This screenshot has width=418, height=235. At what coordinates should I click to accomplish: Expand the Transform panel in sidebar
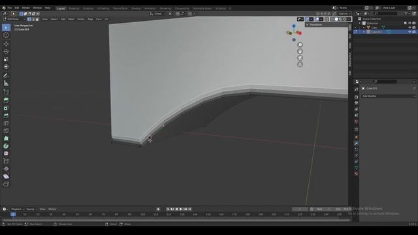[x=316, y=25]
